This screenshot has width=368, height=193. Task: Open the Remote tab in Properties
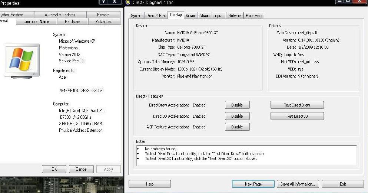click(103, 15)
